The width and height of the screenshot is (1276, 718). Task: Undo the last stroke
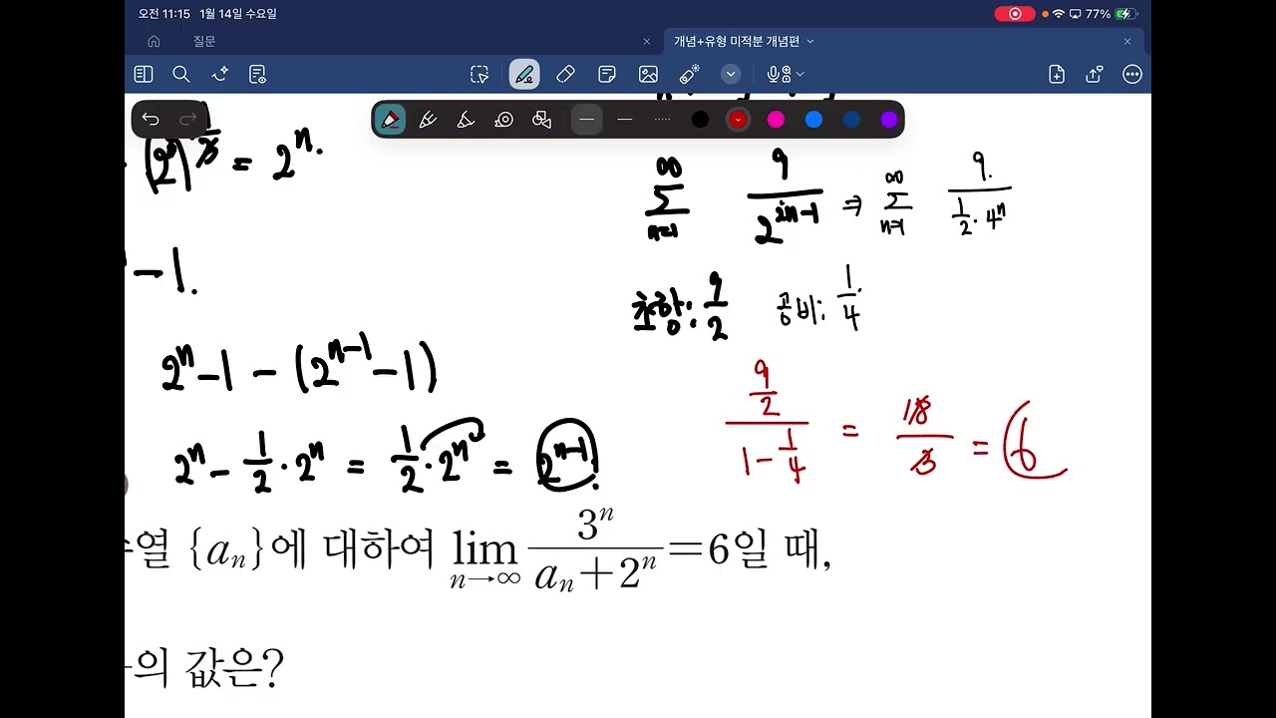click(x=151, y=120)
